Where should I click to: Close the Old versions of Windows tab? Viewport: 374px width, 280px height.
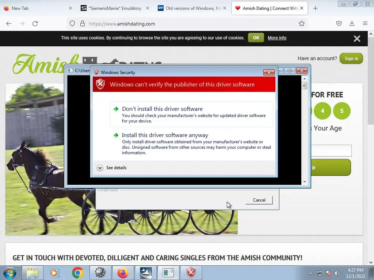225,8
